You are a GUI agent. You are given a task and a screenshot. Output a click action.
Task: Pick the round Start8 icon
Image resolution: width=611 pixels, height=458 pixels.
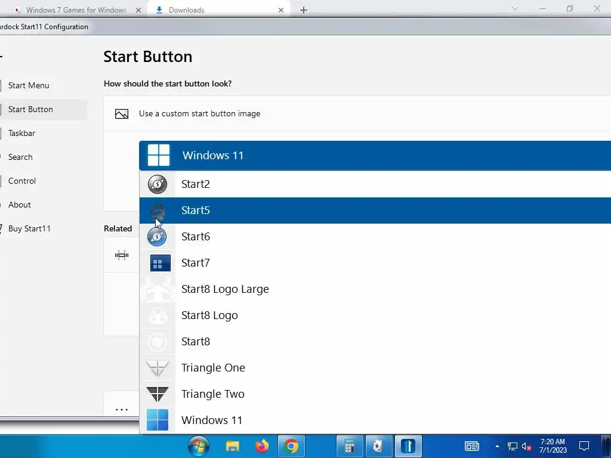point(158,342)
